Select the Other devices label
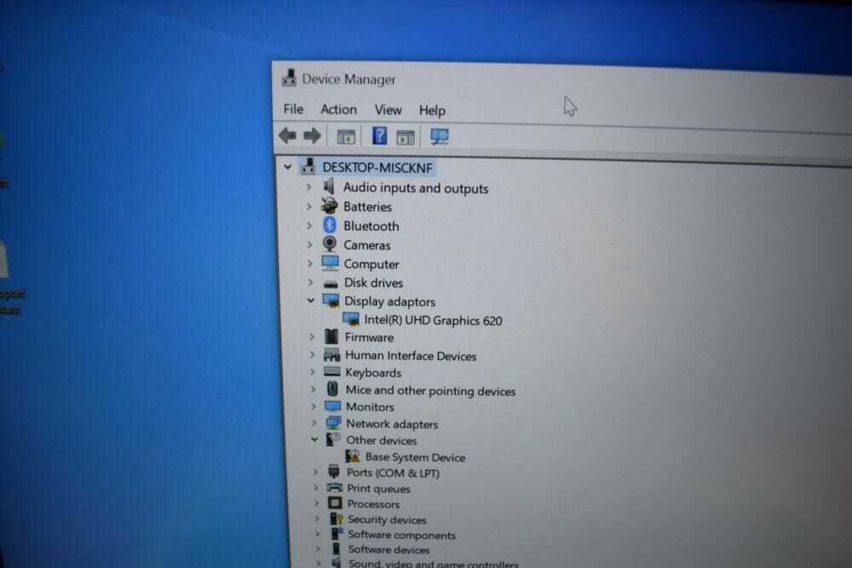 (382, 440)
